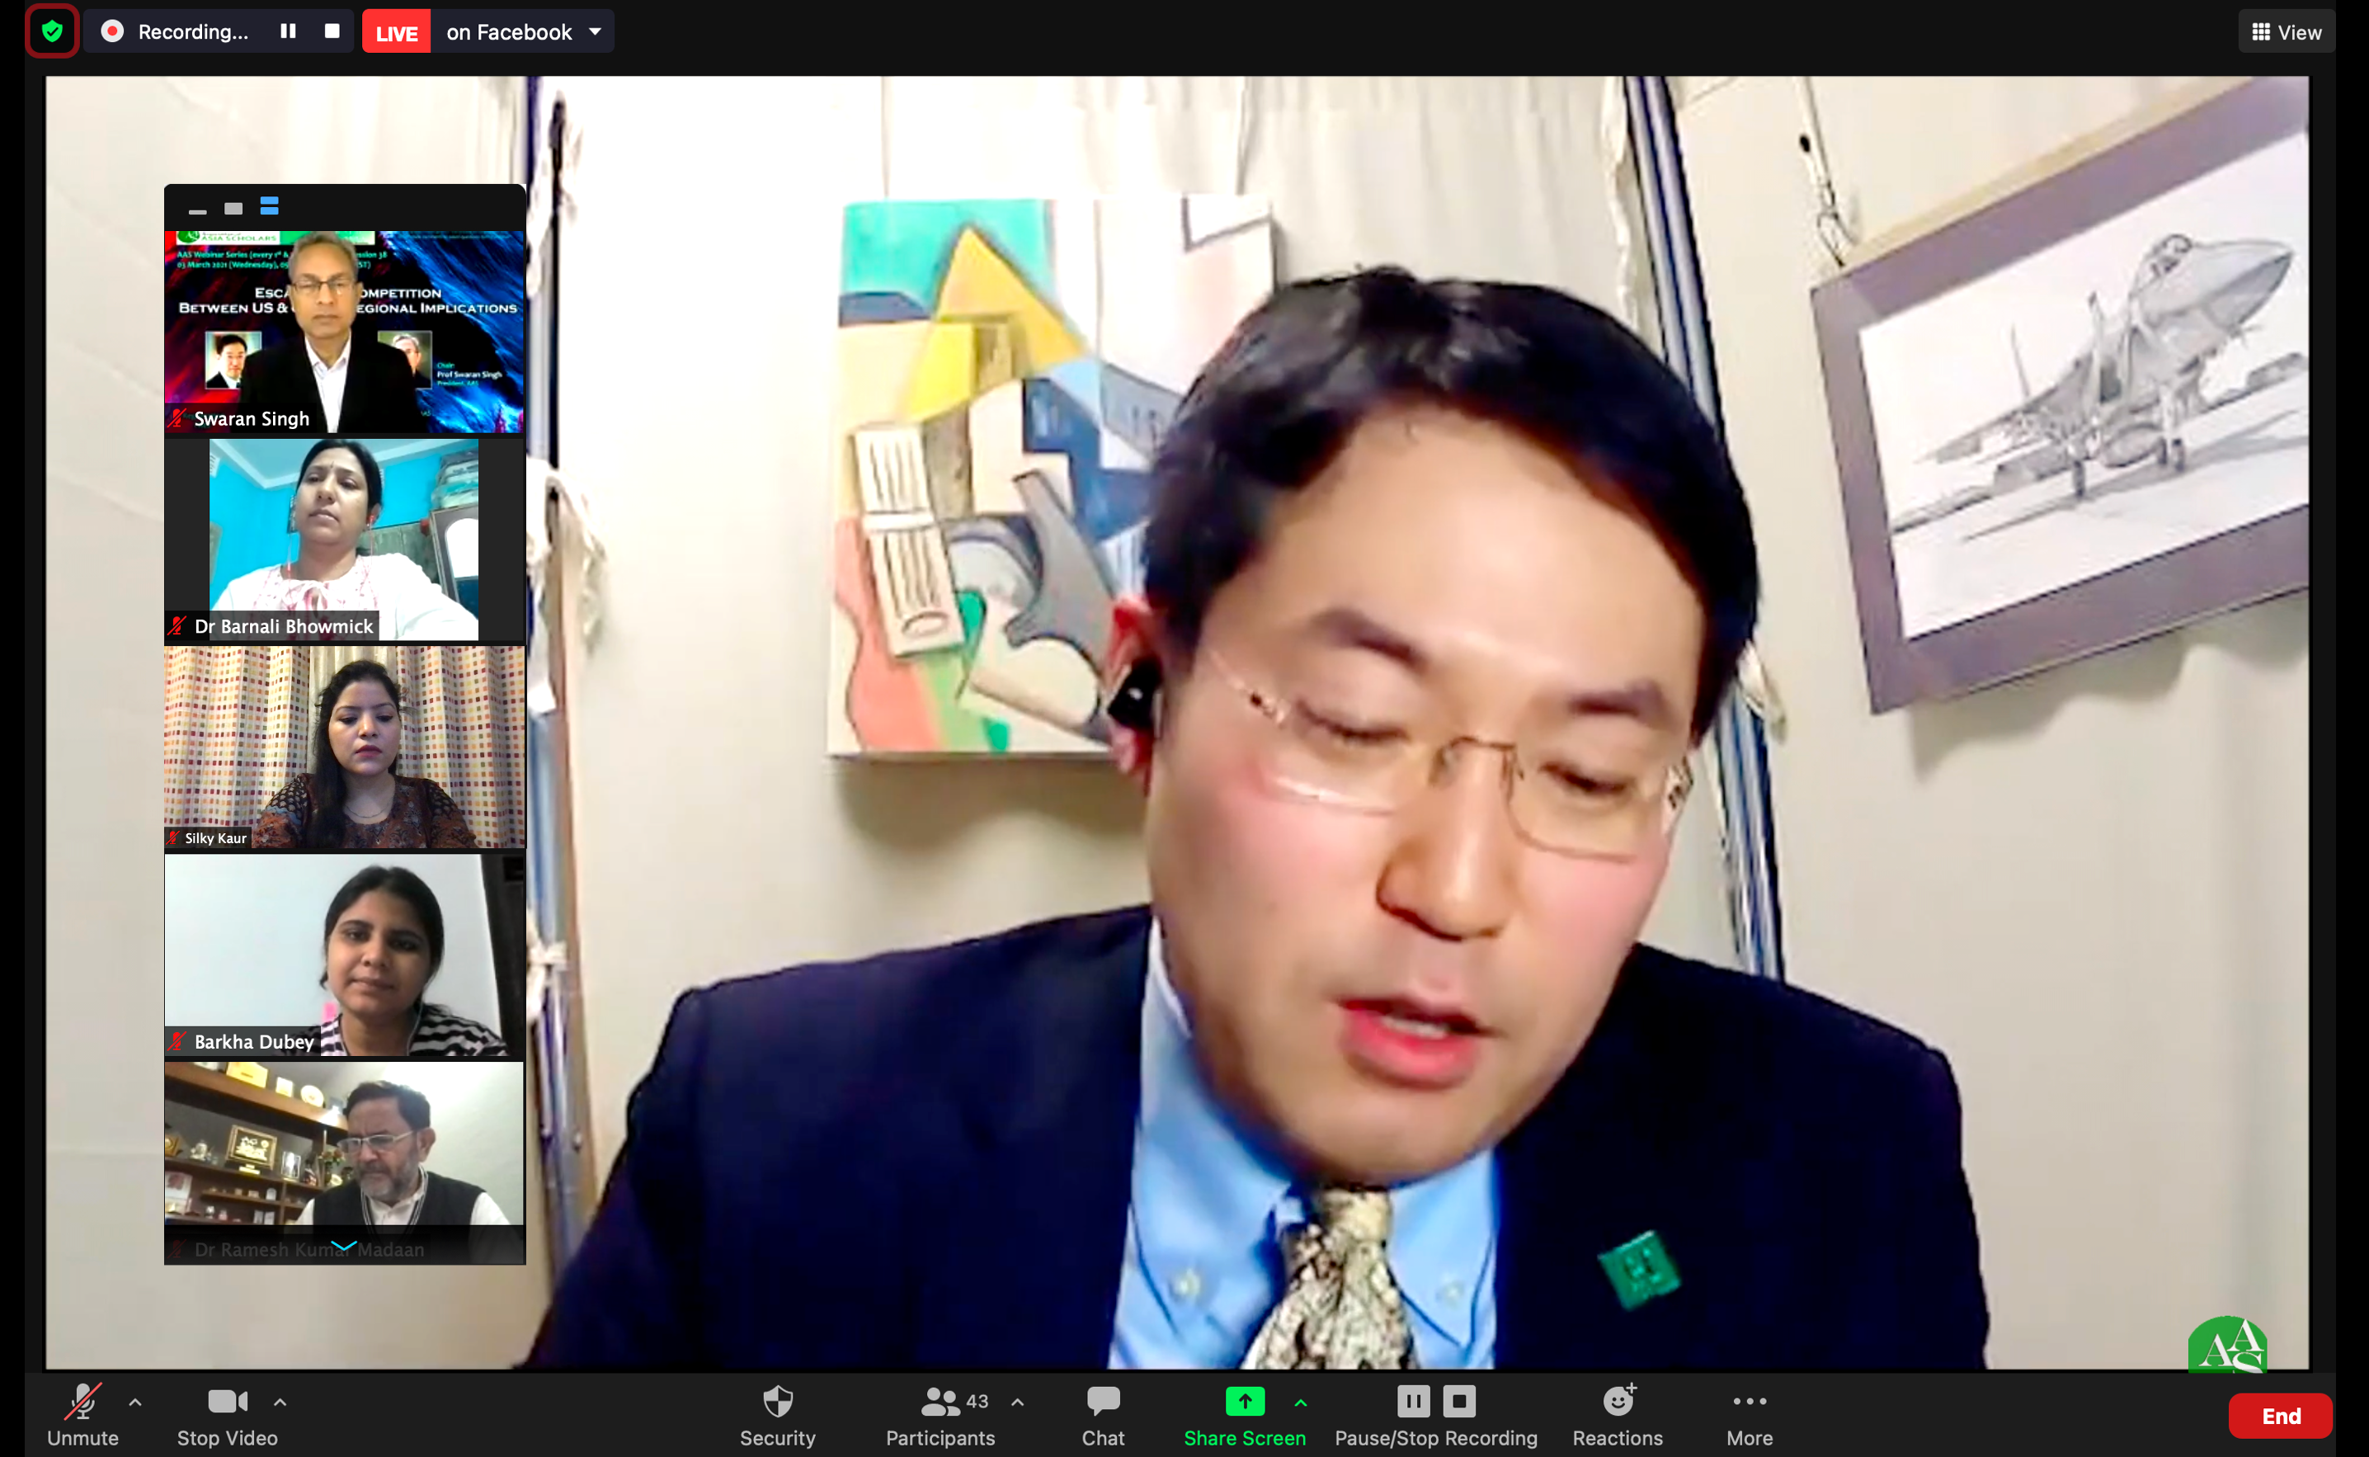Switch the thumbnail panel to the blue grid view
Image resolution: width=2369 pixels, height=1457 pixels.
(x=269, y=206)
